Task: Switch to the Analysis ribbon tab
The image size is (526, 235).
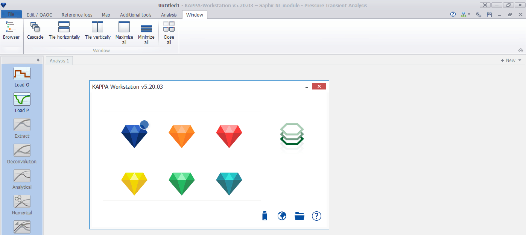Action: [169, 15]
